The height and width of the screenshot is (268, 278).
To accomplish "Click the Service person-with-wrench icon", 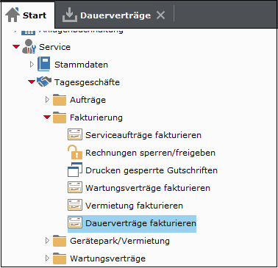I will point(29,46).
